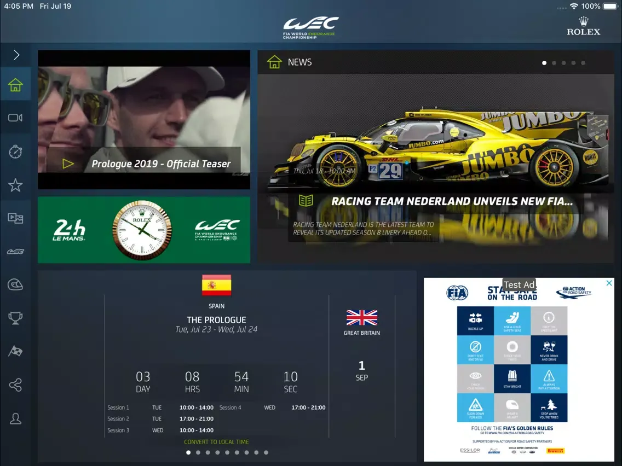Tap the battery indicator in status bar
622x466 pixels.
tap(611, 7)
